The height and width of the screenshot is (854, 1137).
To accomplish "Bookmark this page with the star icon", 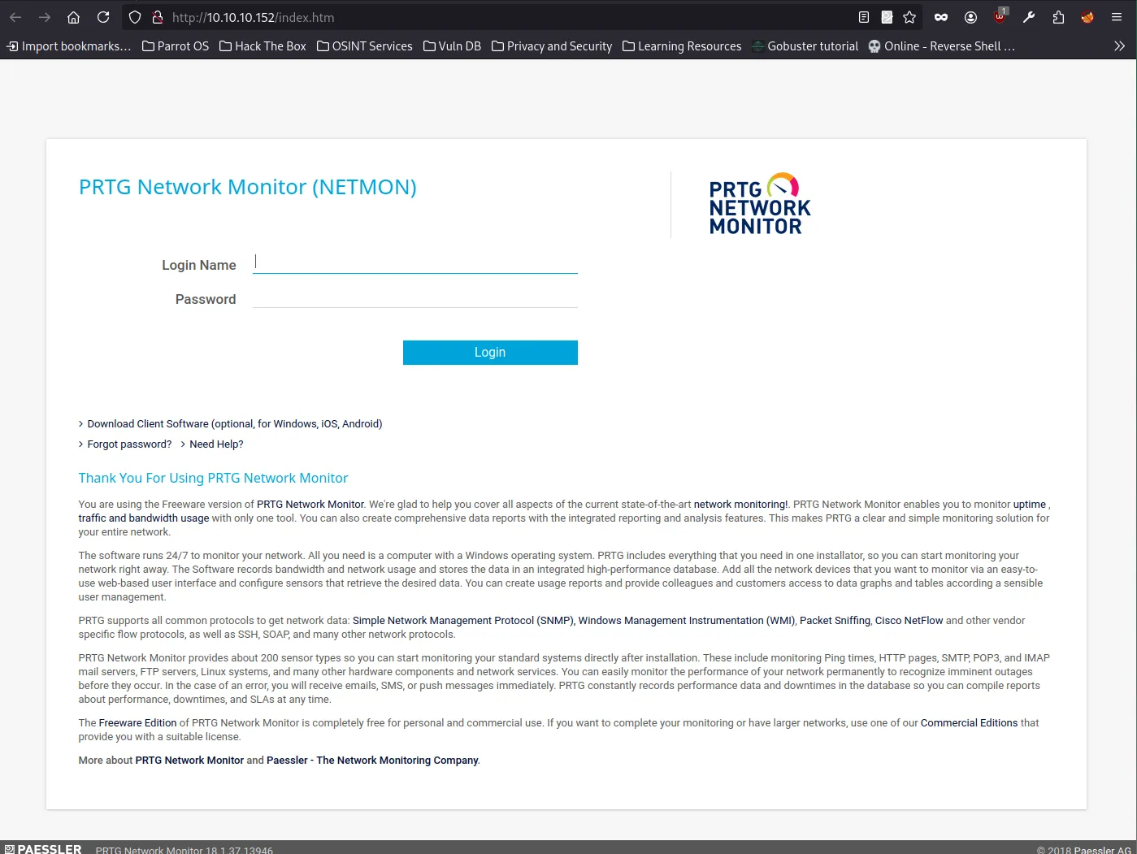I will 909,17.
